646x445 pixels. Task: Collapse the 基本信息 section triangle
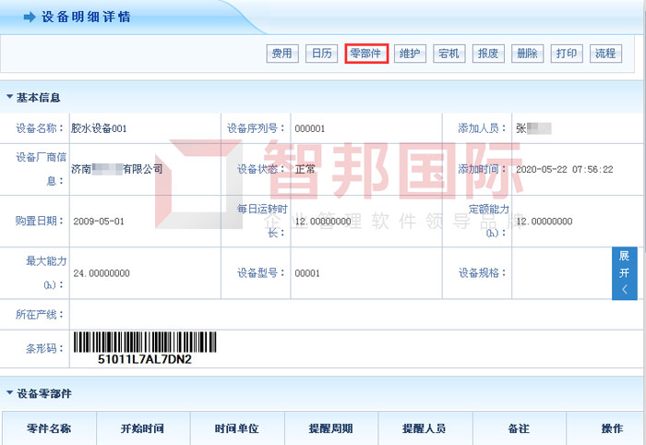(x=9, y=97)
